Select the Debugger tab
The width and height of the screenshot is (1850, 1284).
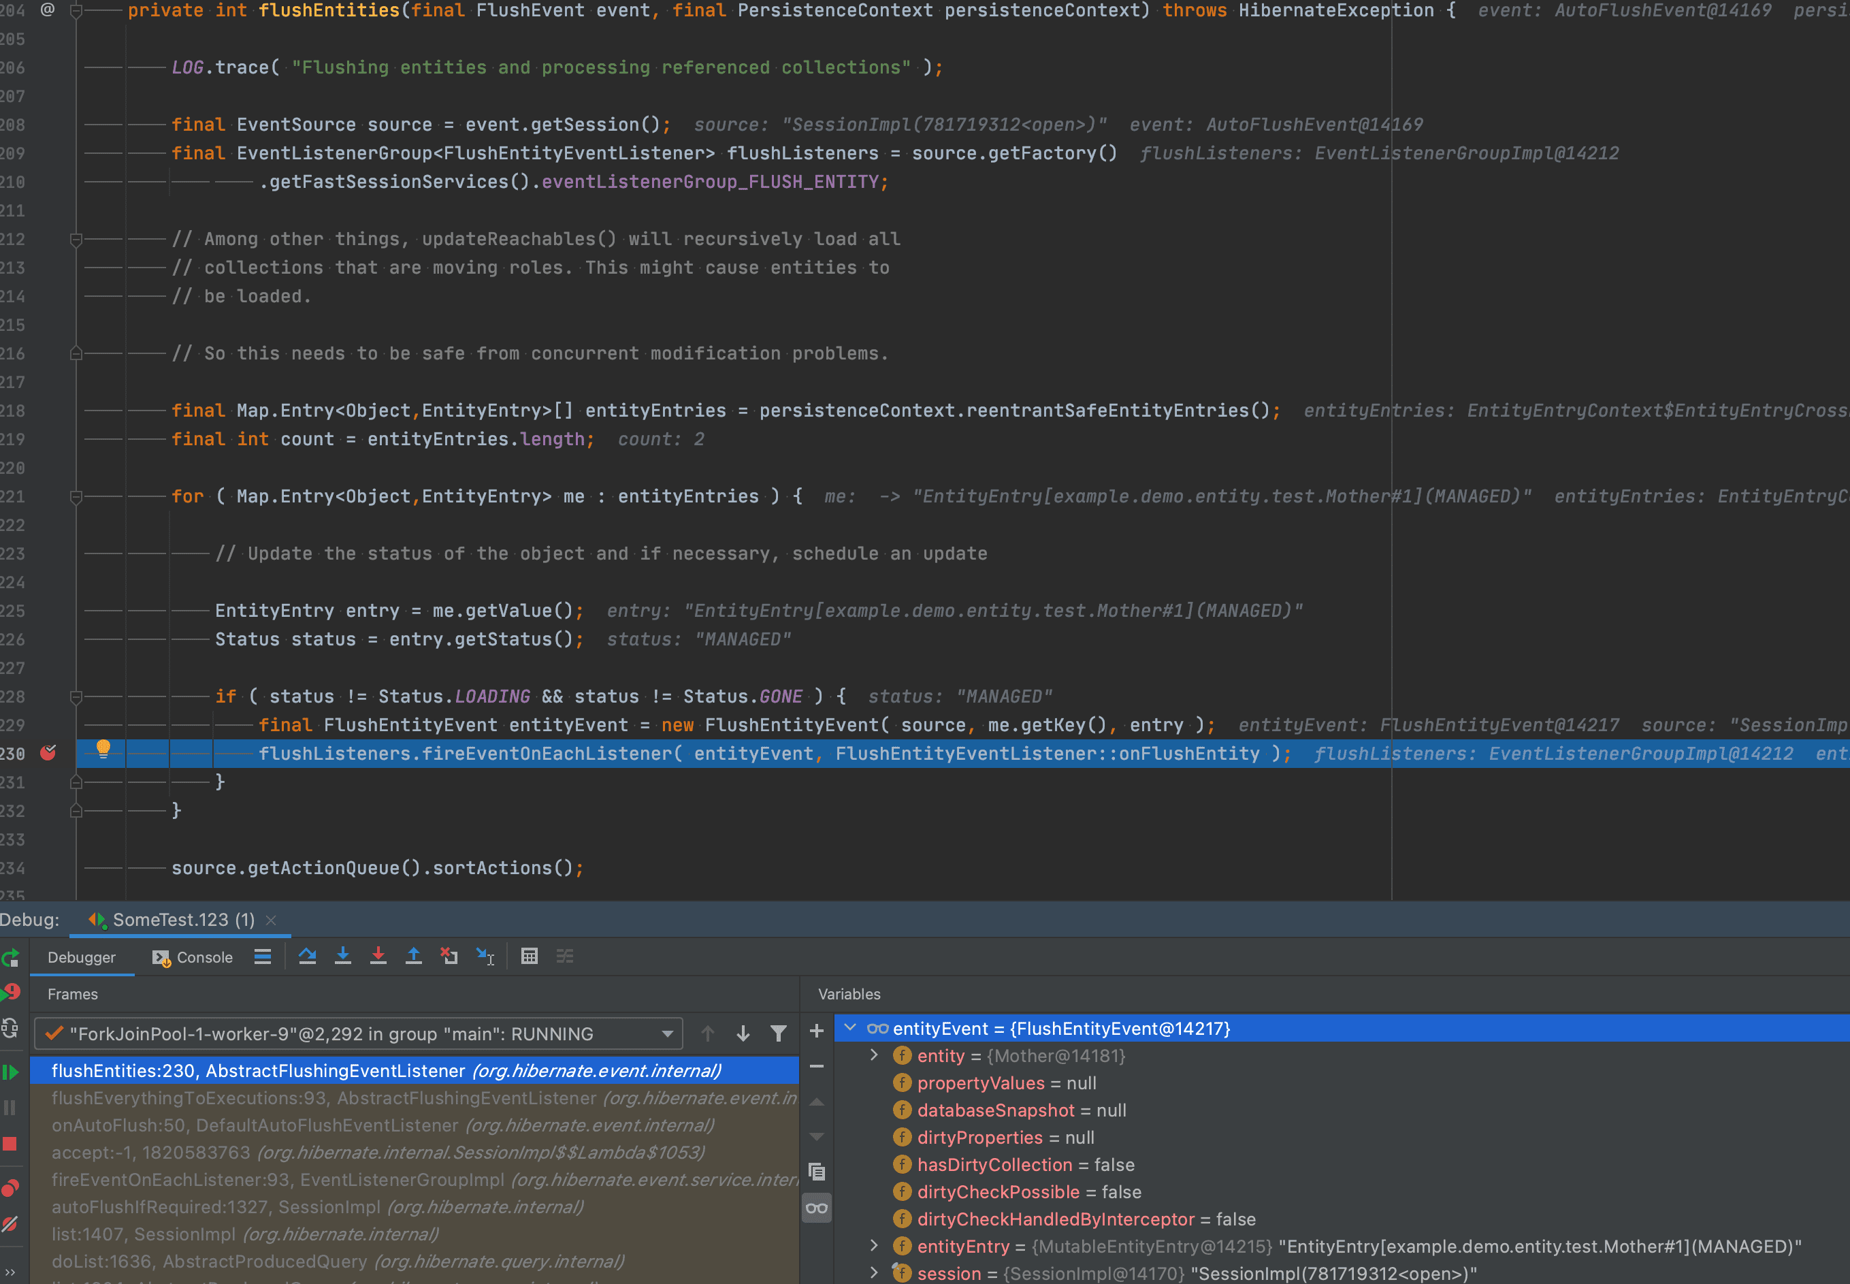tap(81, 957)
